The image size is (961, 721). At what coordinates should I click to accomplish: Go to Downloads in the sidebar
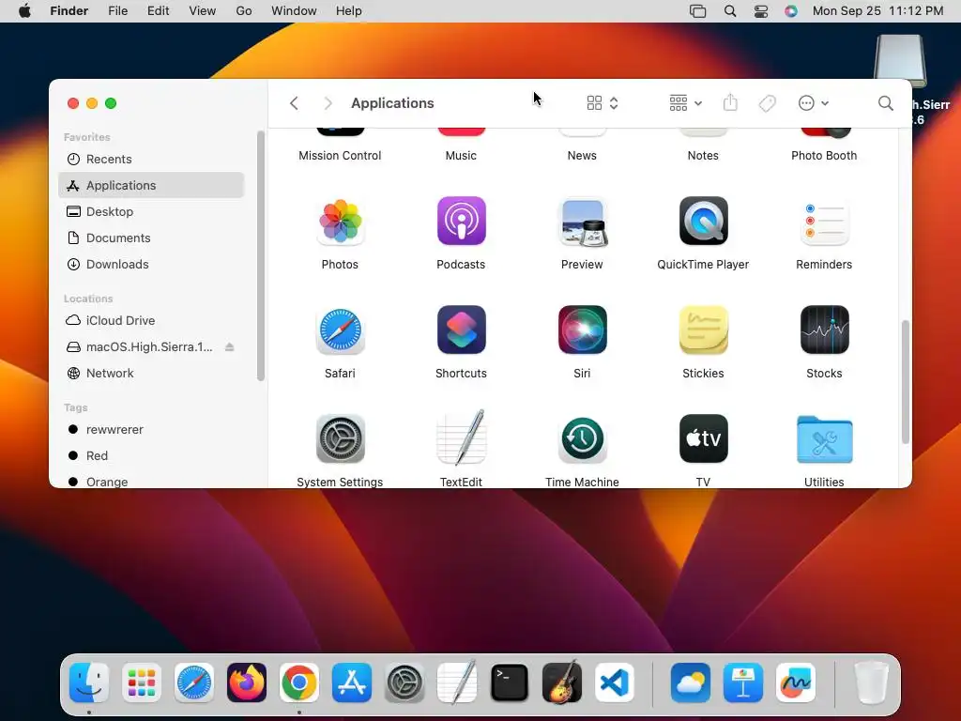click(151, 264)
